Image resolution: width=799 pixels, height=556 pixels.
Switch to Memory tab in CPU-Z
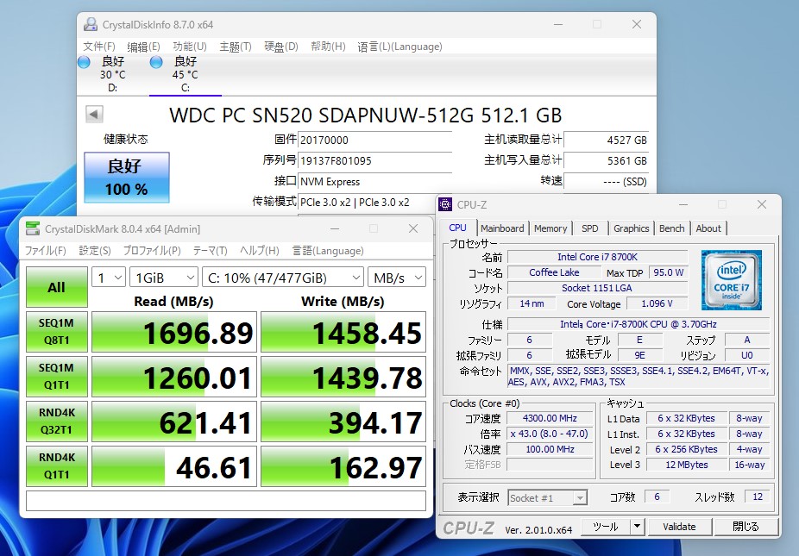[550, 228]
